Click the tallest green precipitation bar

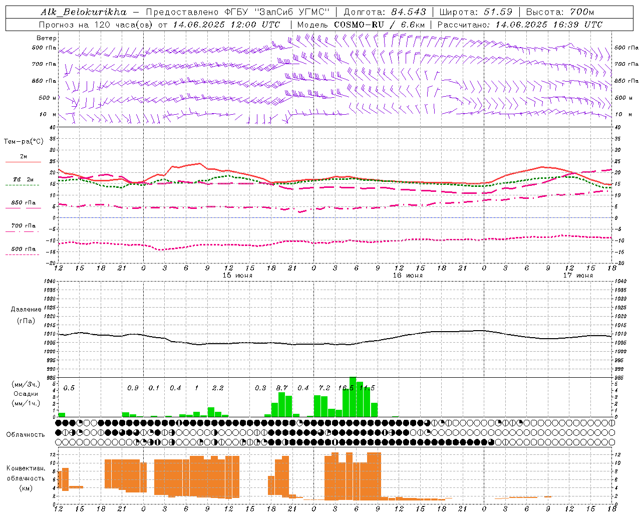353,397
